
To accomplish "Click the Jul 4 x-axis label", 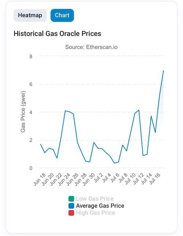I will [107, 177].
